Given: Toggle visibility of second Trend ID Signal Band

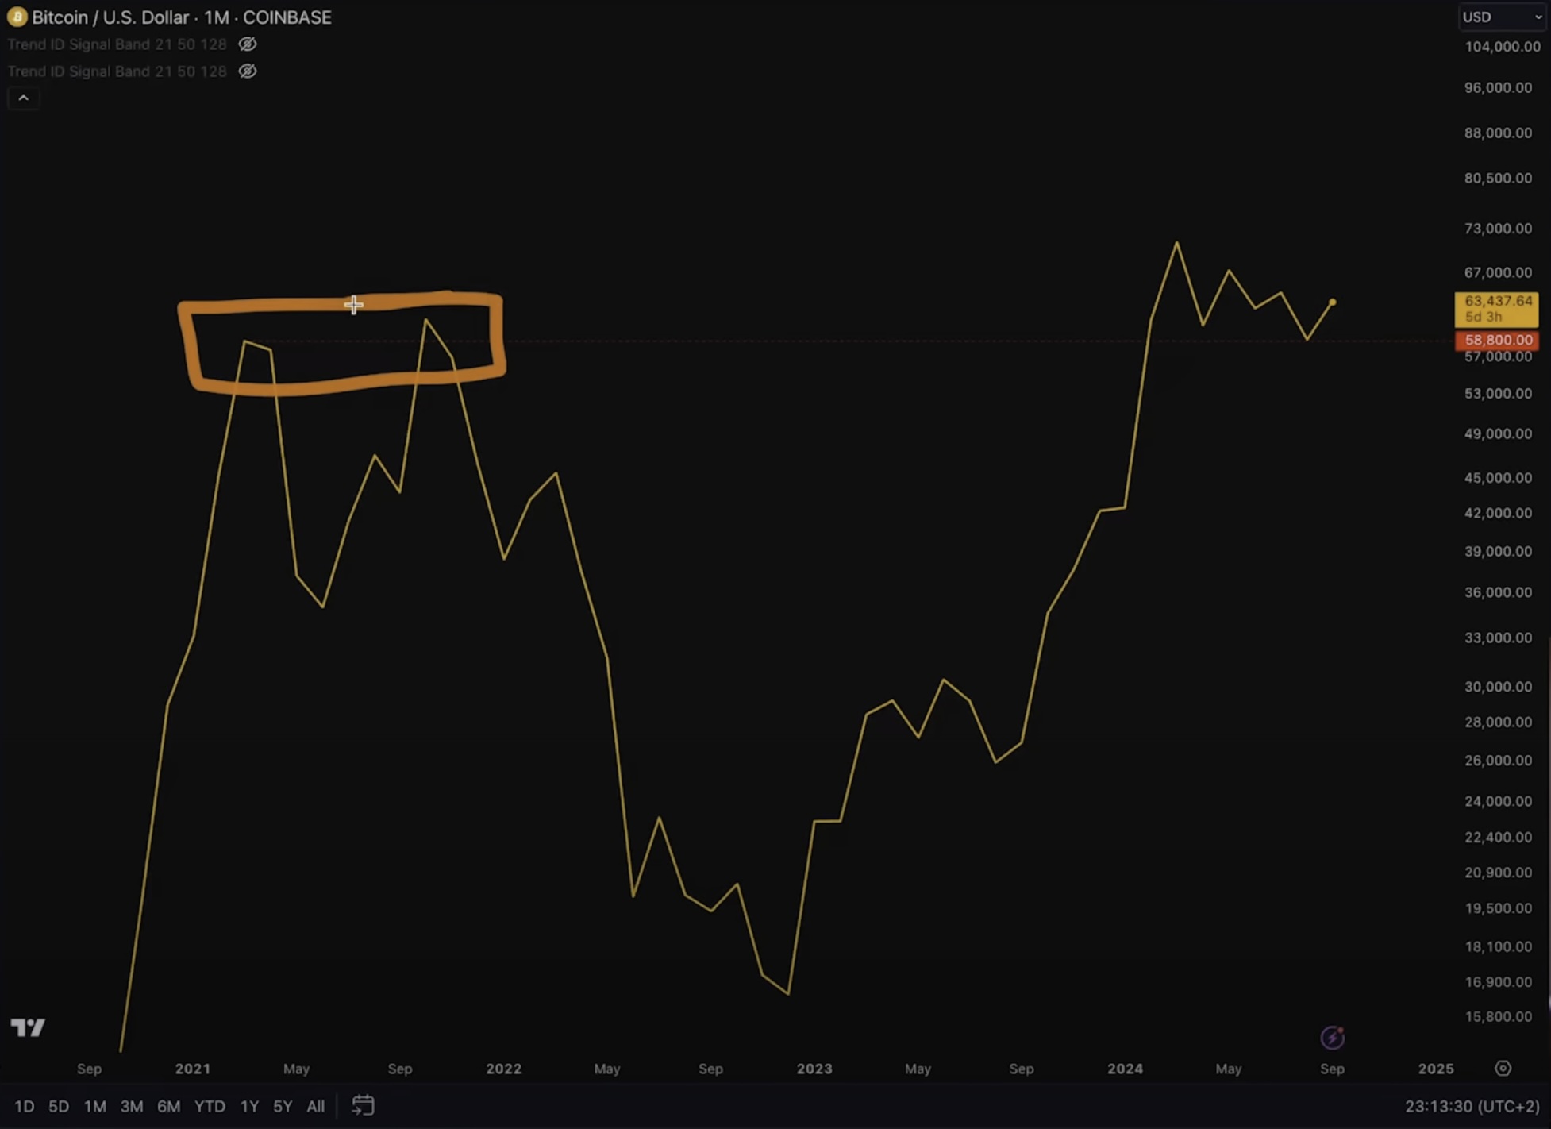Looking at the screenshot, I should (248, 71).
